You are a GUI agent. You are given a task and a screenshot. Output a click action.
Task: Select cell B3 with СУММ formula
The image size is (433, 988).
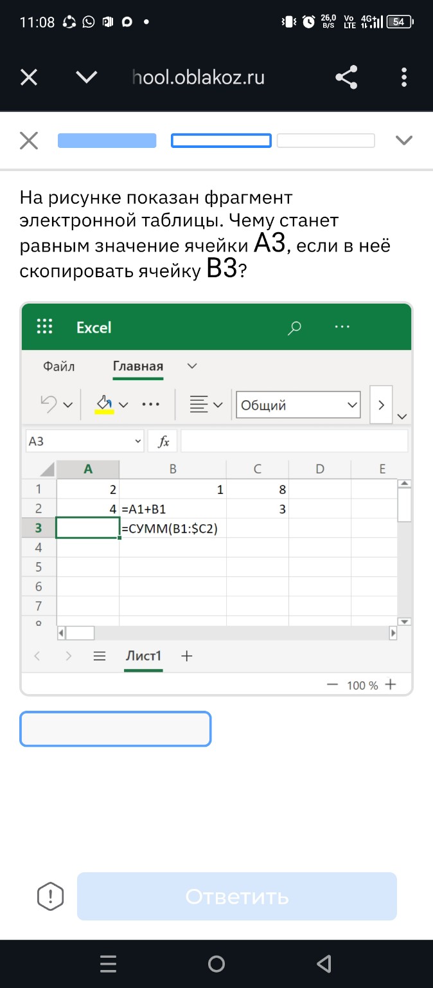[x=172, y=528]
